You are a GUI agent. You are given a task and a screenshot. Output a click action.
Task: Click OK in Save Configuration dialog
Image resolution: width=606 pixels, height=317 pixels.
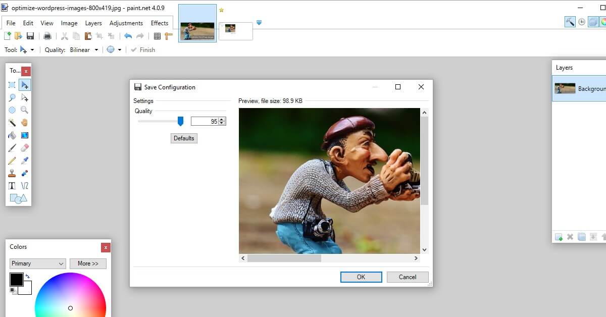point(361,277)
